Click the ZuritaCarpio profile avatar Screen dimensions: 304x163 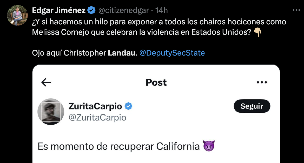click(51, 111)
